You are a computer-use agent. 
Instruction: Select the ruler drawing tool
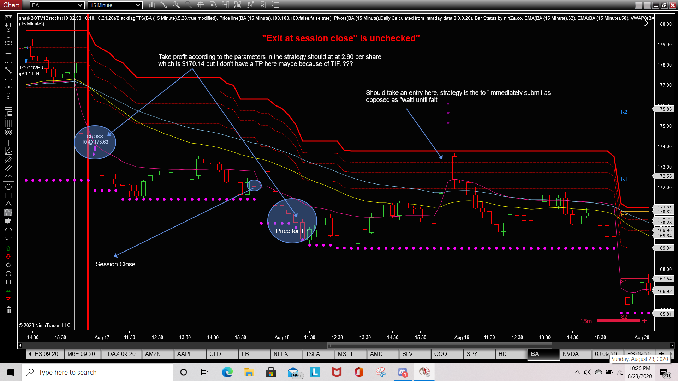(8, 17)
